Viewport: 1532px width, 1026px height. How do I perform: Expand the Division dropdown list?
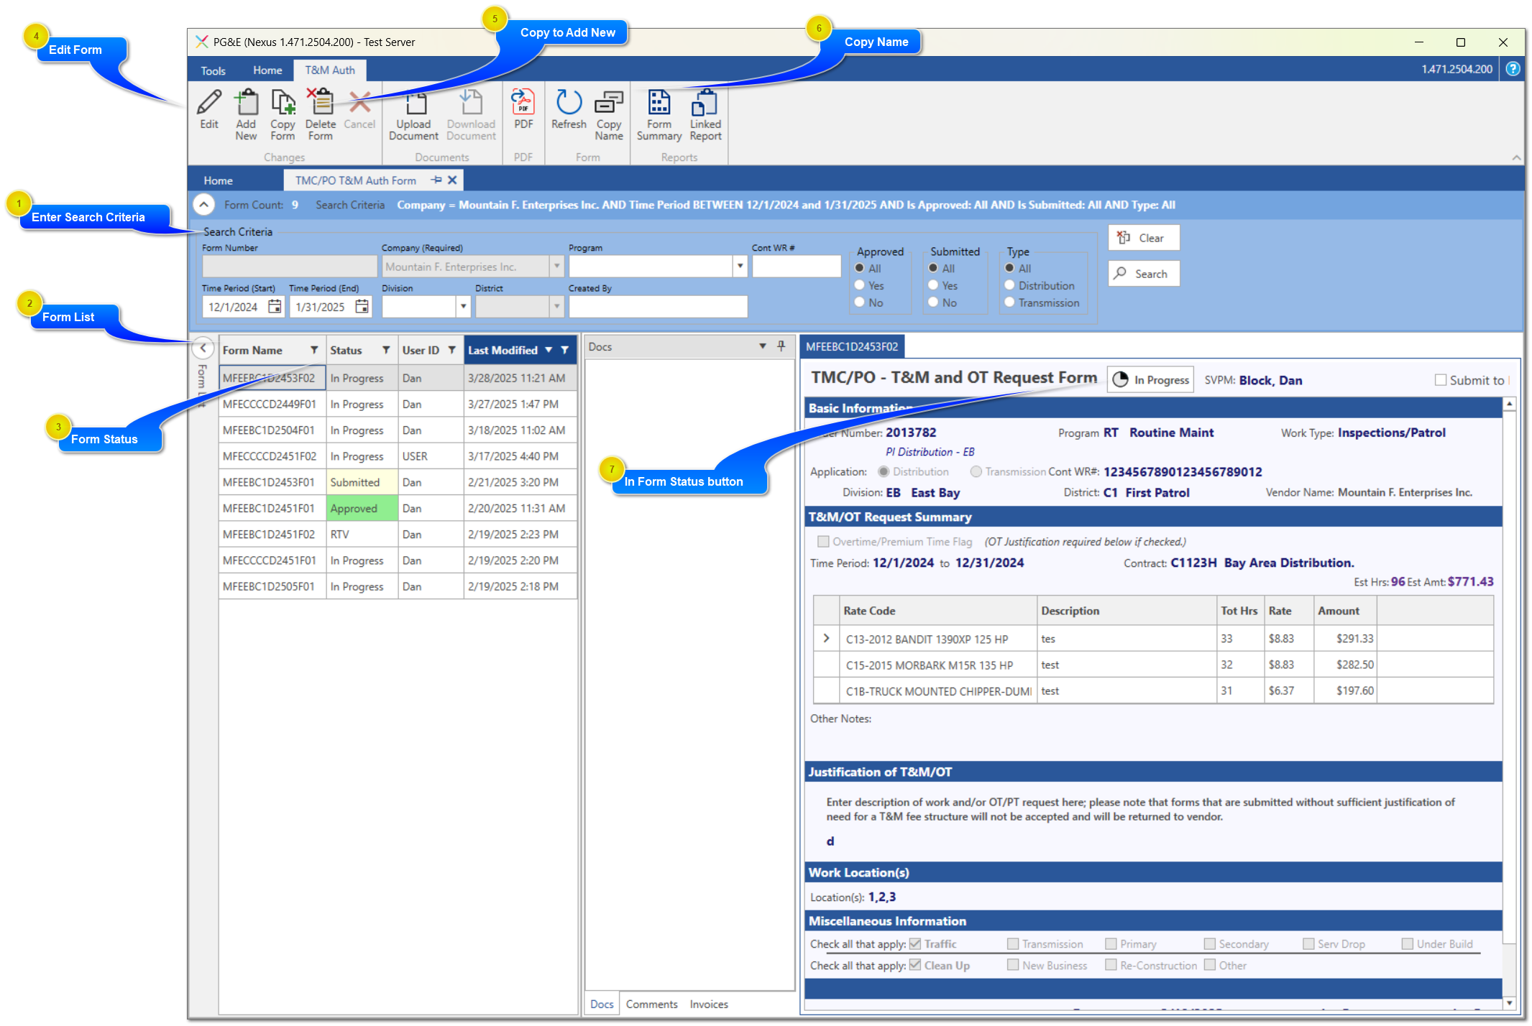pos(464,306)
